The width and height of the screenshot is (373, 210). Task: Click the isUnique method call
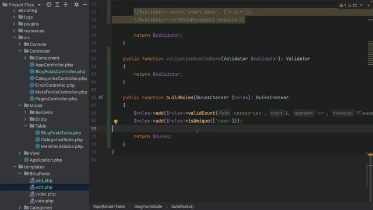click(x=199, y=121)
